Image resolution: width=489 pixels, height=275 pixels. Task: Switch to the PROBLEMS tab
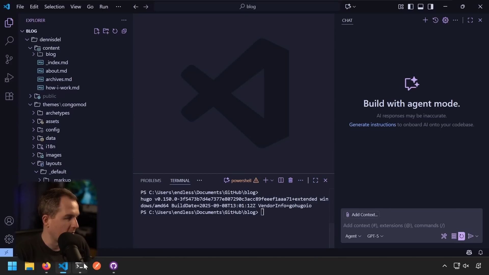(x=151, y=181)
